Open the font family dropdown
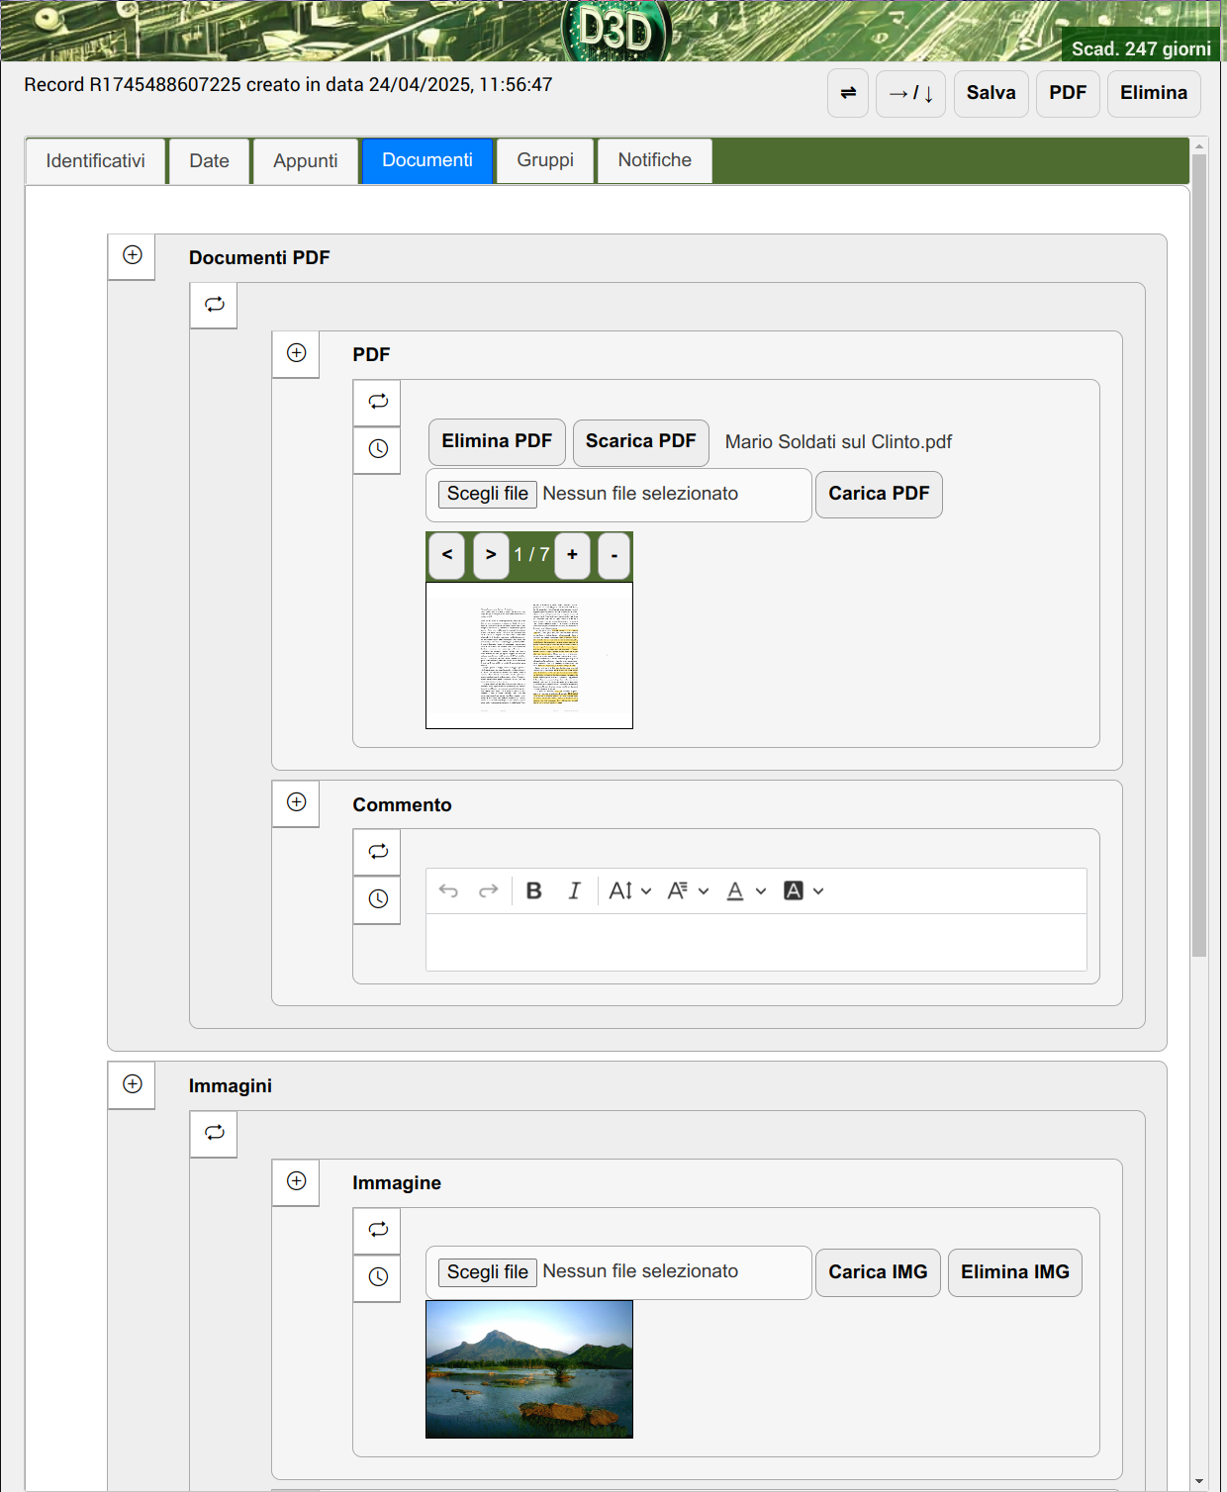Viewport: 1227px width, 1492px height. 688,891
